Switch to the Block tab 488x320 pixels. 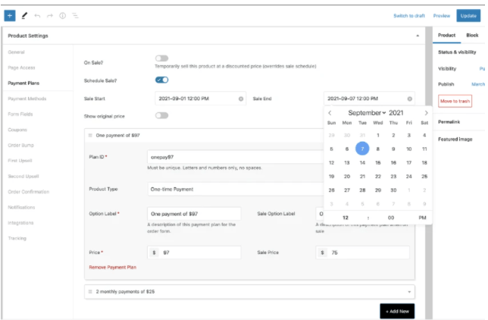pyautogui.click(x=472, y=36)
